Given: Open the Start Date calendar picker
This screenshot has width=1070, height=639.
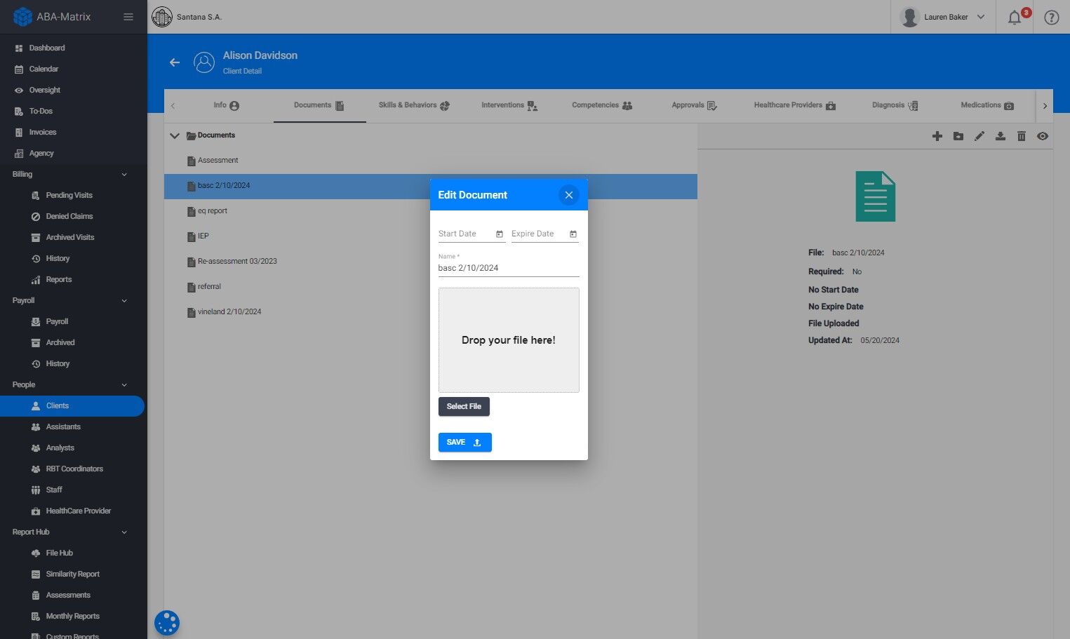Looking at the screenshot, I should pos(500,234).
